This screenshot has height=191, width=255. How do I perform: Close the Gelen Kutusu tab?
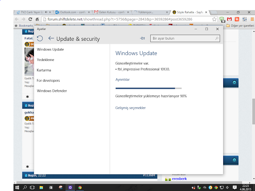[128, 12]
